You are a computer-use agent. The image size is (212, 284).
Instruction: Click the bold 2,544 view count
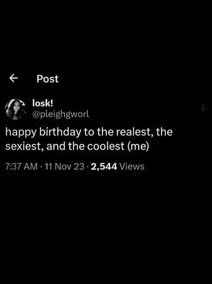(103, 166)
